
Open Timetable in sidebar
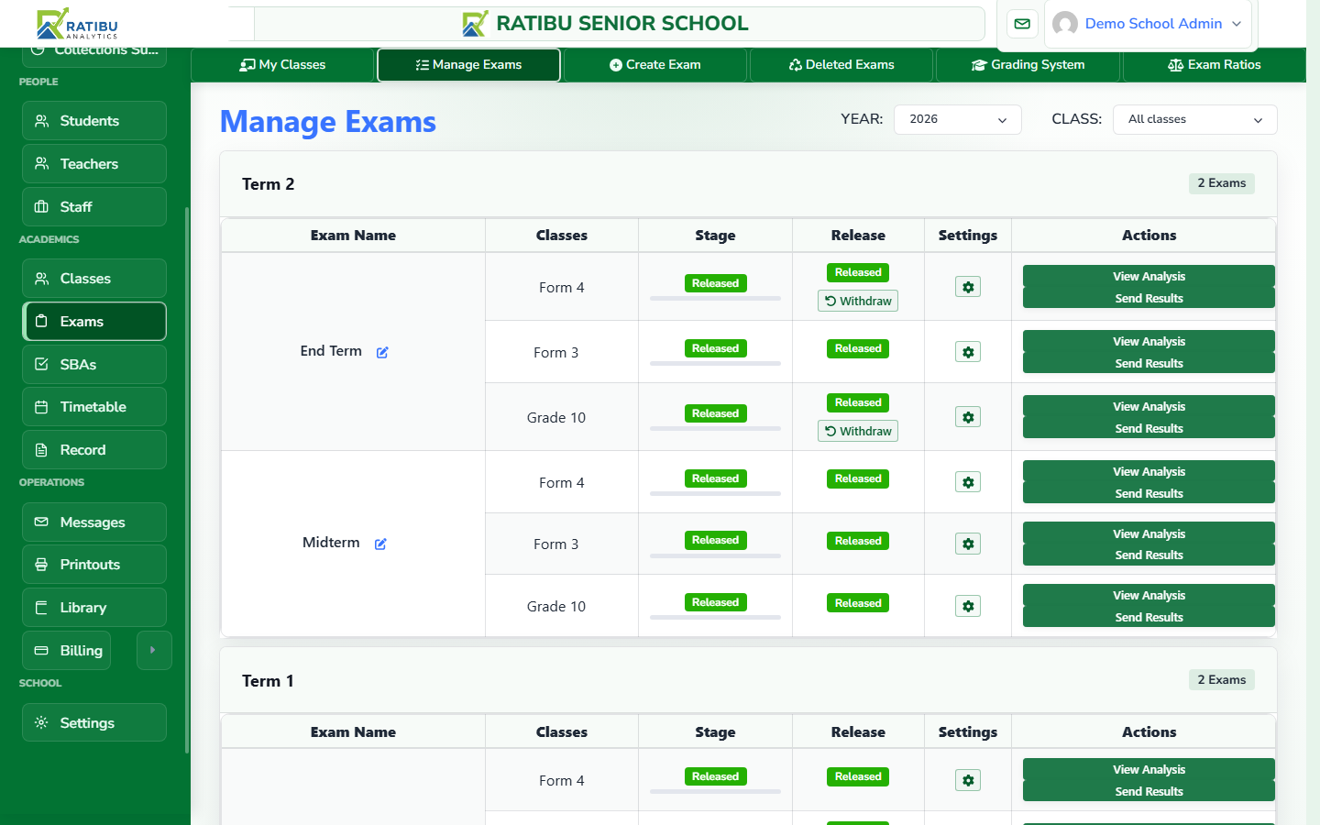[x=94, y=407]
